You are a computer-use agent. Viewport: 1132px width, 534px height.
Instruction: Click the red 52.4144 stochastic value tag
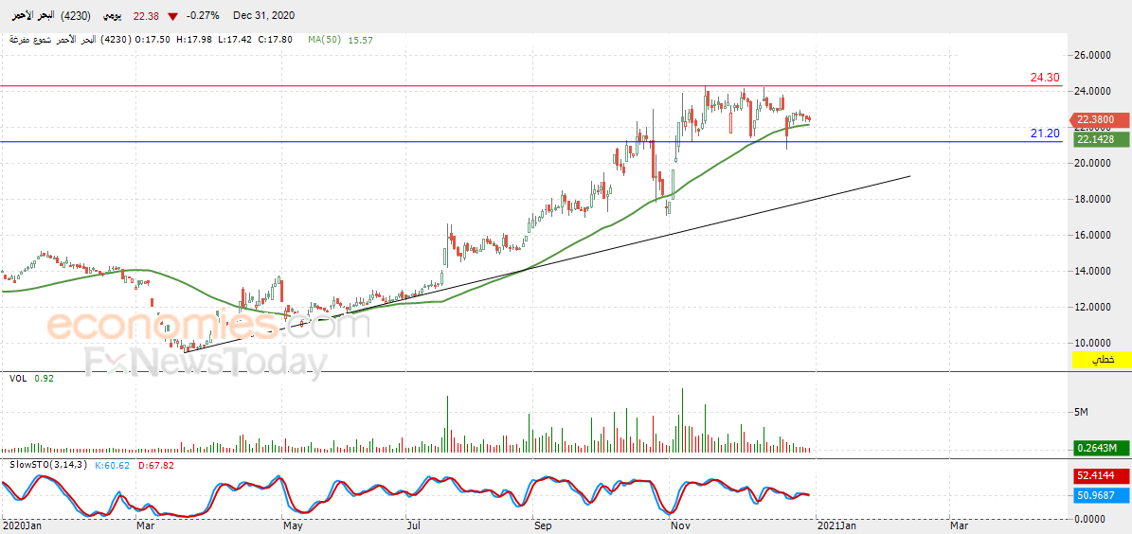[x=1098, y=477]
